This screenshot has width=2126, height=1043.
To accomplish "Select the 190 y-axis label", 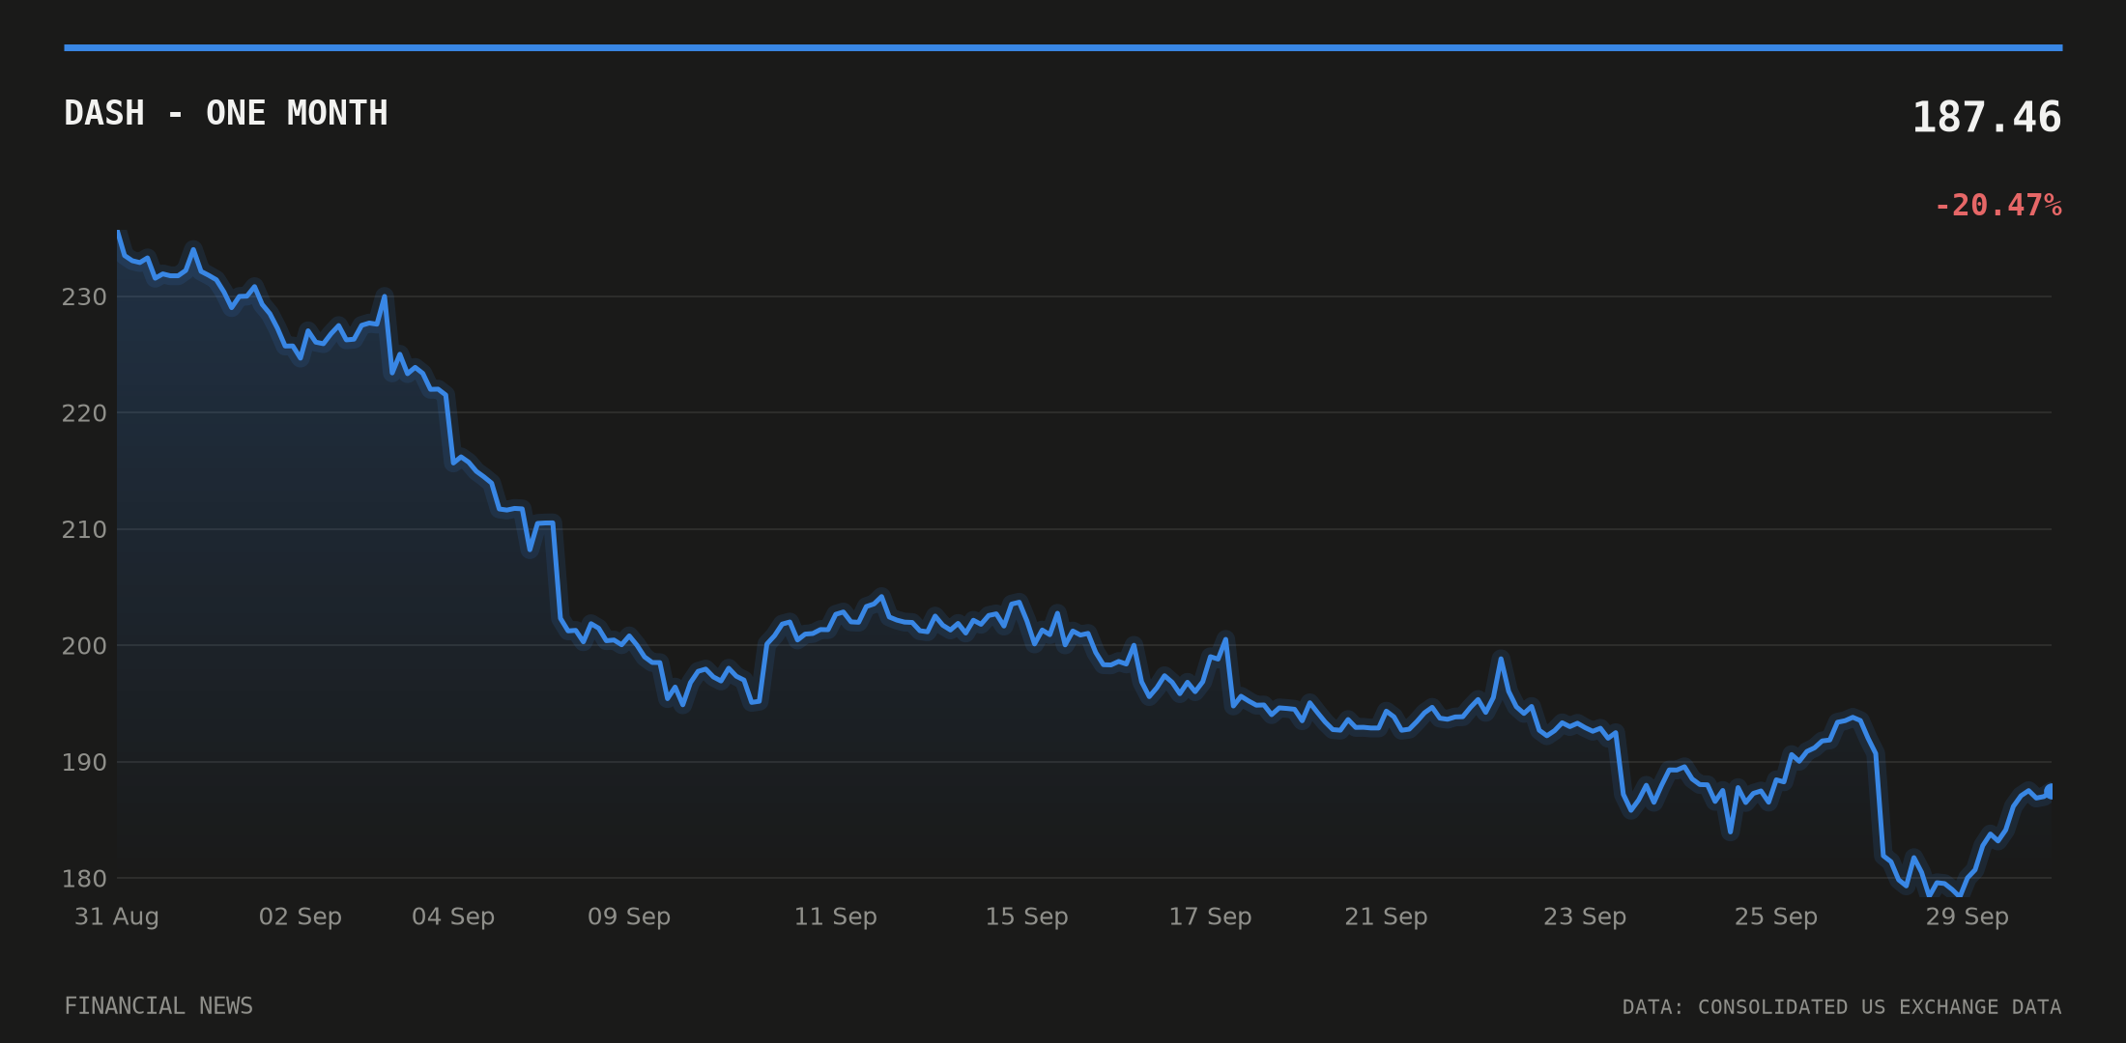I will click(x=84, y=763).
